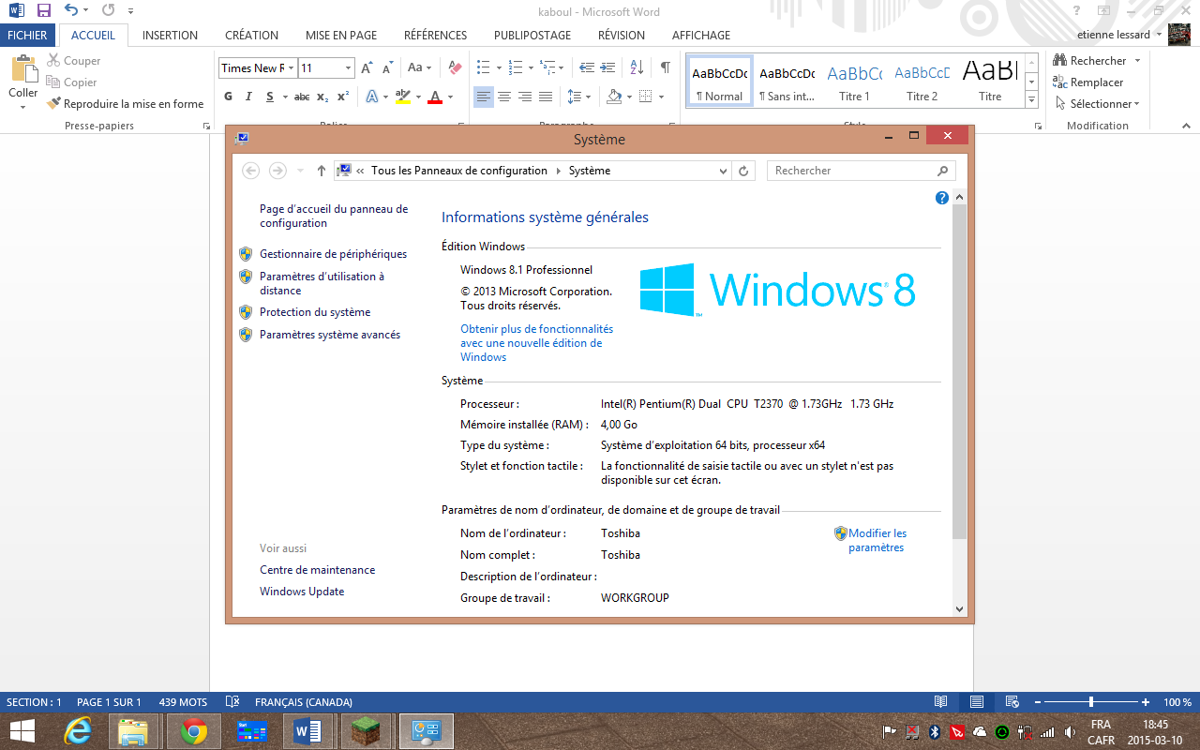Open Gestionnaire de périphériques link
The image size is (1200, 750).
pos(333,254)
